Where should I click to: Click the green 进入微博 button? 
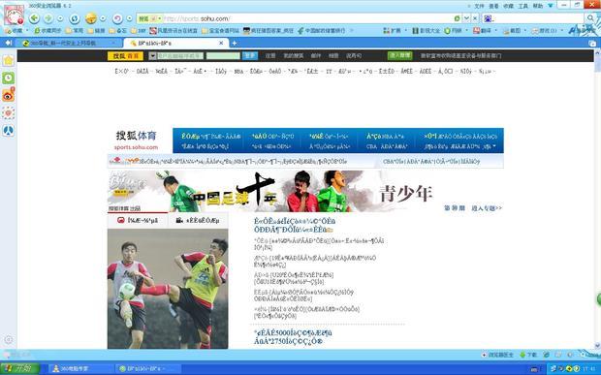coord(399,55)
